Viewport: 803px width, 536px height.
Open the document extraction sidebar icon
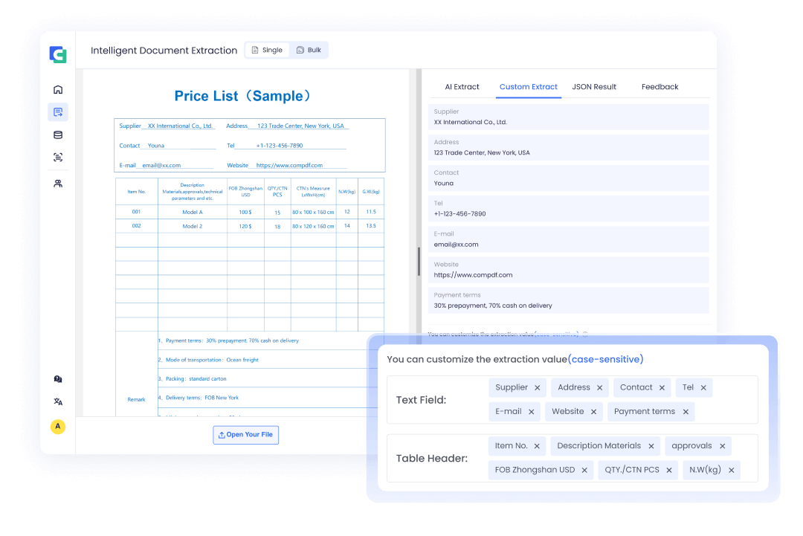click(x=58, y=112)
